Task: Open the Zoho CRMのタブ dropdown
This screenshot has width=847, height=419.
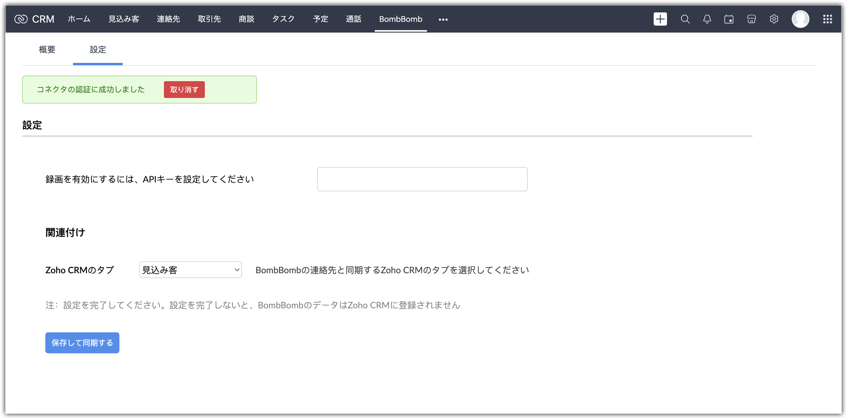Action: coord(190,270)
